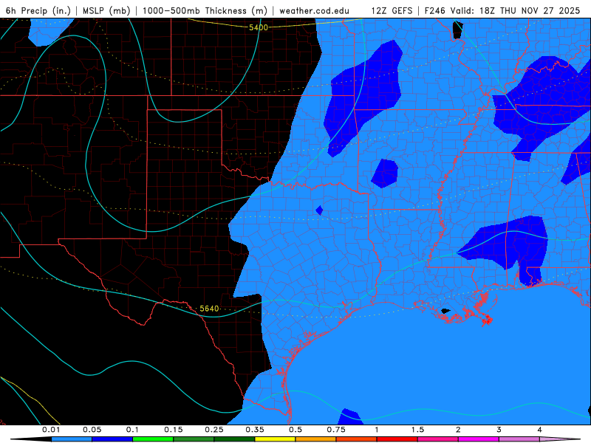Click the '0.15' legend value

tap(173, 430)
